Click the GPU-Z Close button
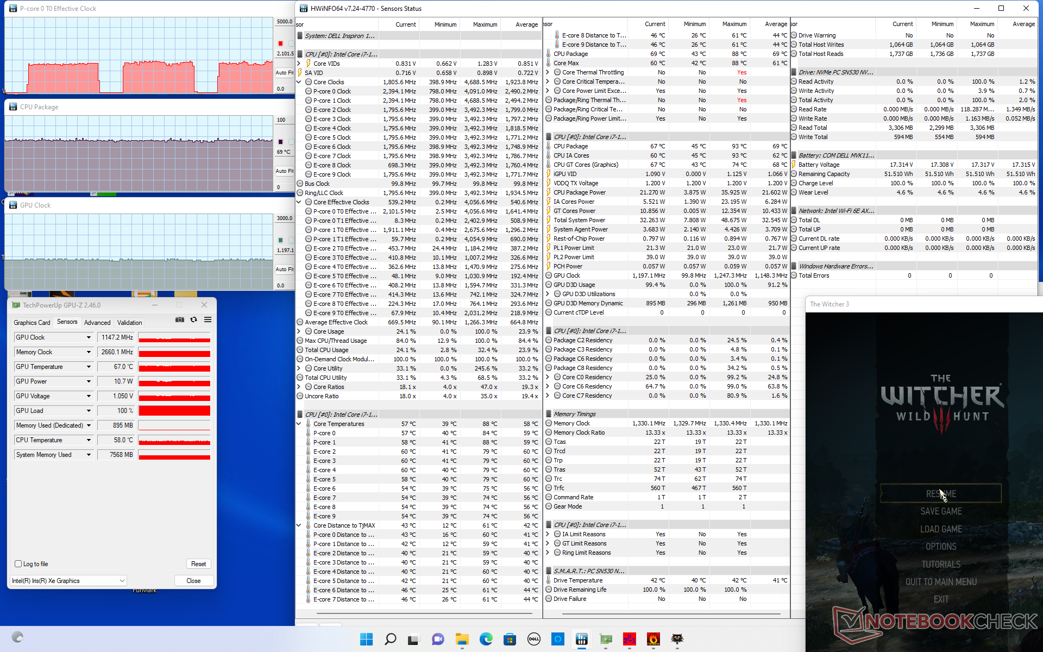Viewport: 1043px width, 652px height. tap(193, 581)
